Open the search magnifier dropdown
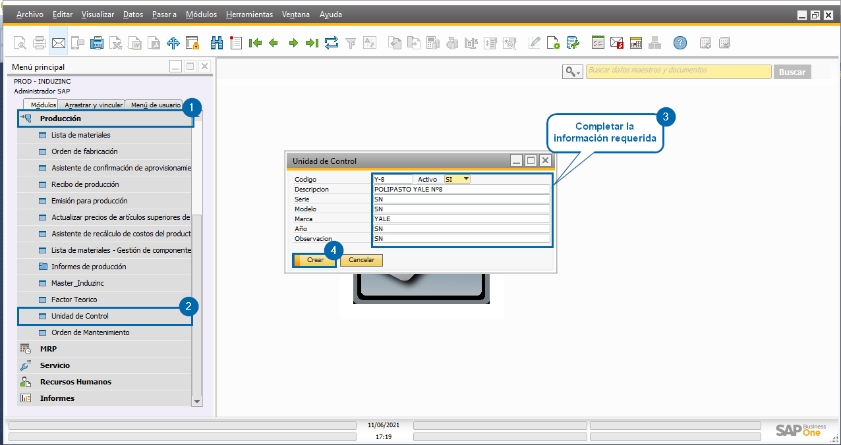The height and width of the screenshot is (445, 841). coord(572,72)
